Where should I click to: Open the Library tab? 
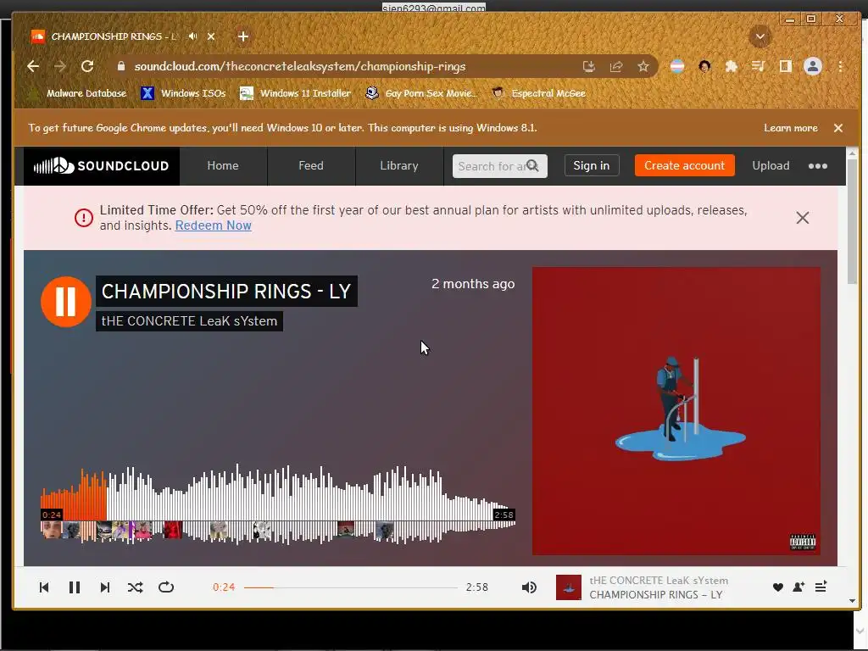point(399,166)
